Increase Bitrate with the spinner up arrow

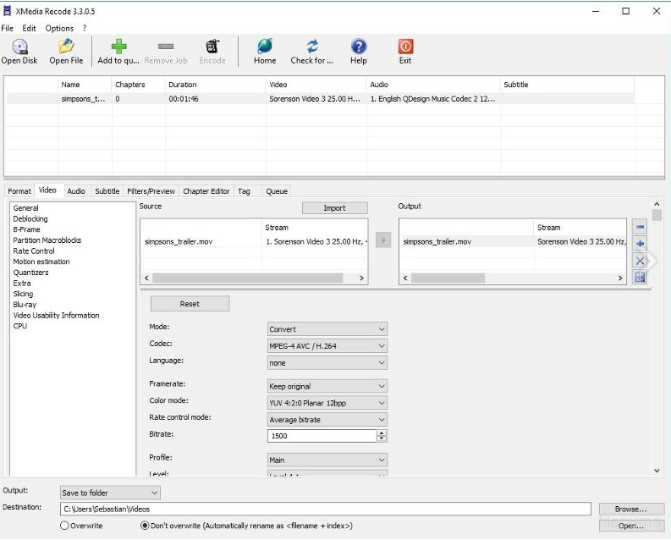382,433
